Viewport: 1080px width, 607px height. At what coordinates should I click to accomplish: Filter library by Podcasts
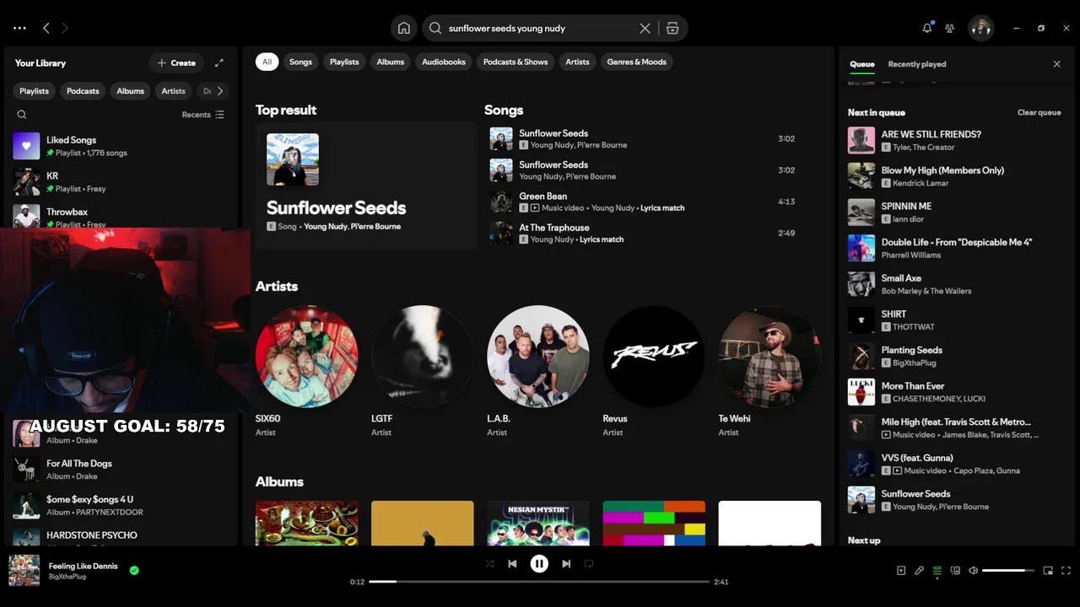[83, 91]
